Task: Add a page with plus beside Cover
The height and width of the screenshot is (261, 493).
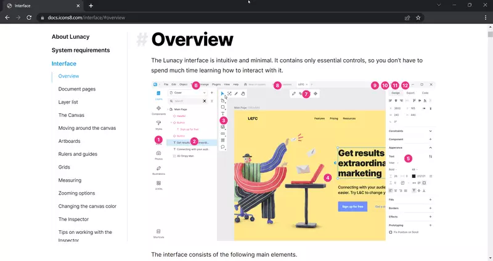Action: coord(212,93)
